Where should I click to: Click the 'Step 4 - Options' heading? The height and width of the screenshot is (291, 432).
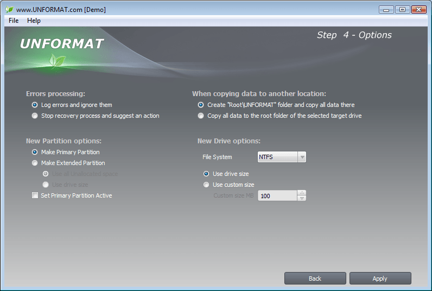point(354,35)
